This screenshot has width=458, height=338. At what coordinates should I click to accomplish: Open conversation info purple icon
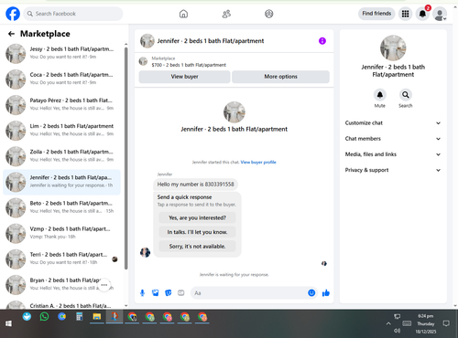point(322,41)
